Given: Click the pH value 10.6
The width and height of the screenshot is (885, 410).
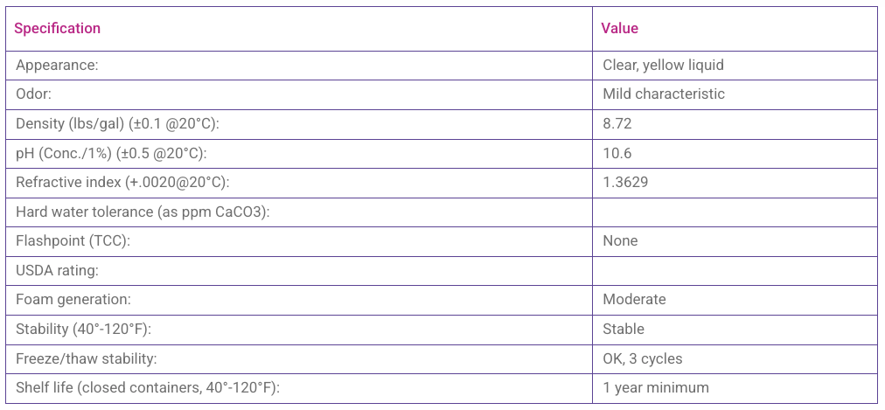Looking at the screenshot, I should click(617, 153).
